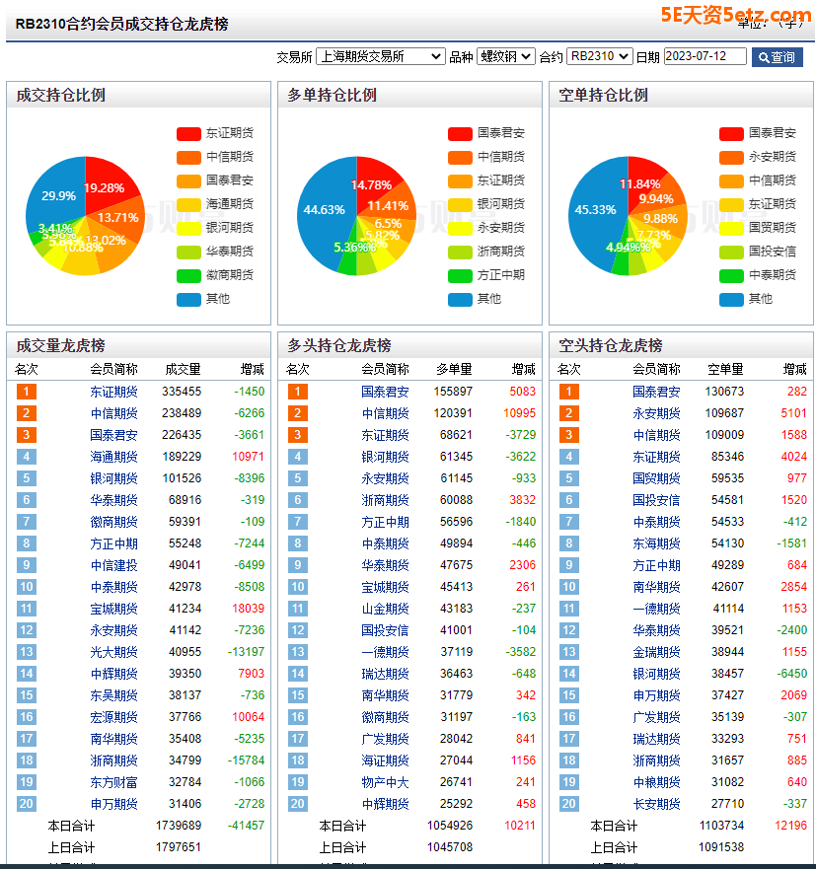Open 宝城期货 in the 成交量龙虎榜 table
The width and height of the screenshot is (816, 869).
tap(113, 609)
